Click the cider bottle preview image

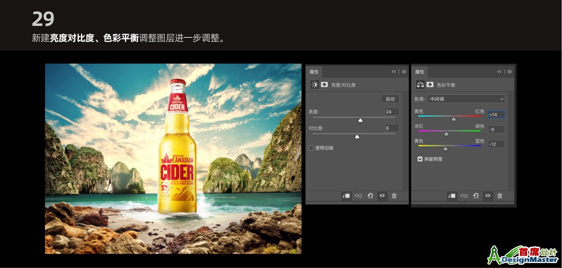tap(173, 159)
